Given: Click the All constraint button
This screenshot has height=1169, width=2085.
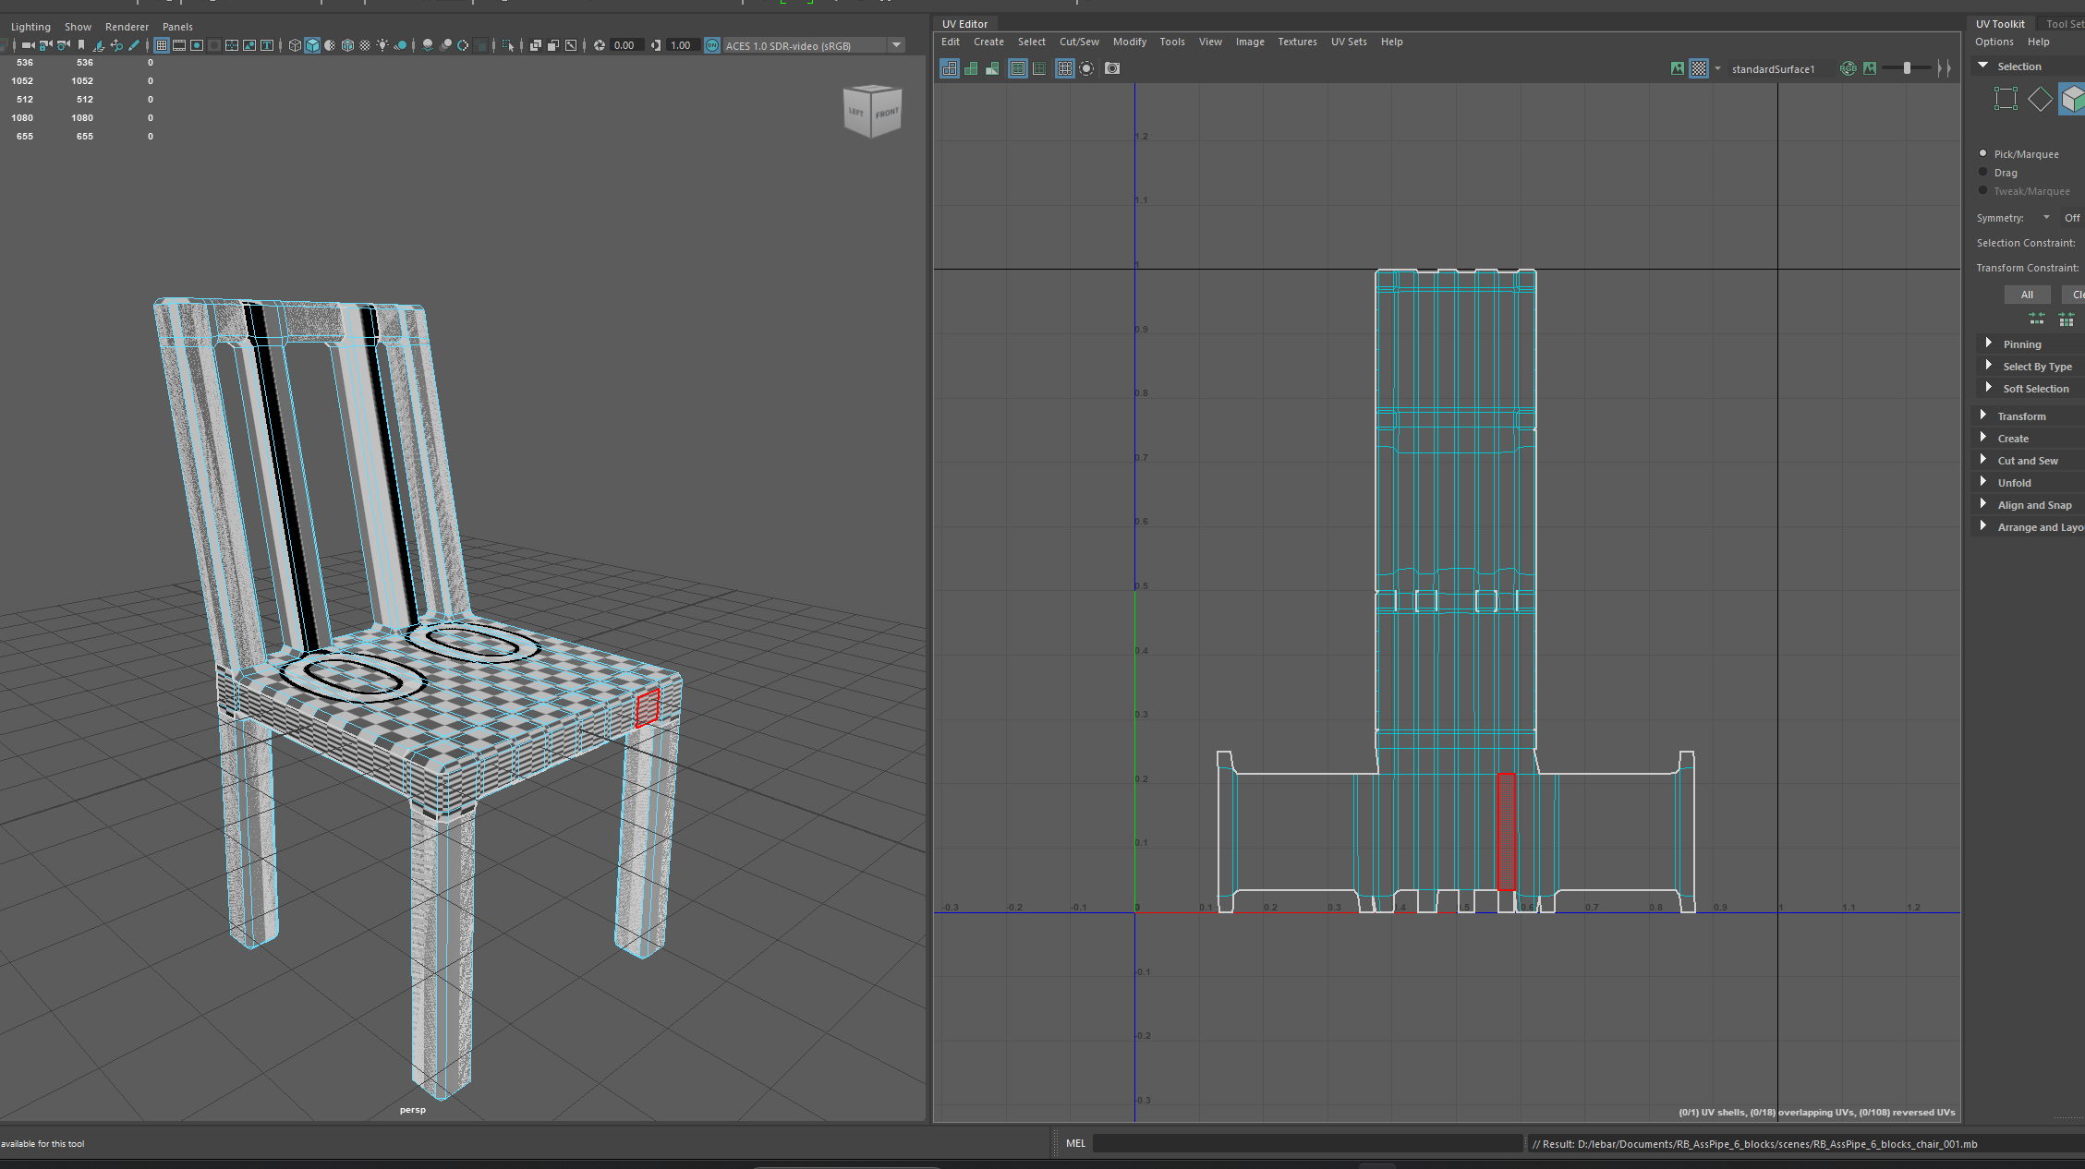Looking at the screenshot, I should coord(2027,295).
